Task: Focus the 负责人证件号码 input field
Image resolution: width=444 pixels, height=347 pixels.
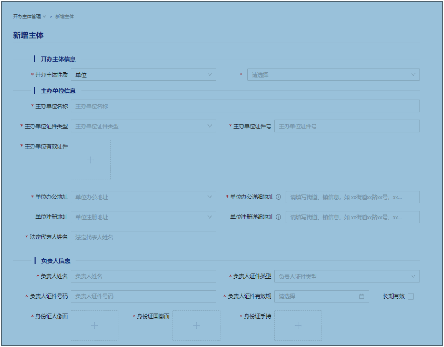Action: (x=143, y=296)
